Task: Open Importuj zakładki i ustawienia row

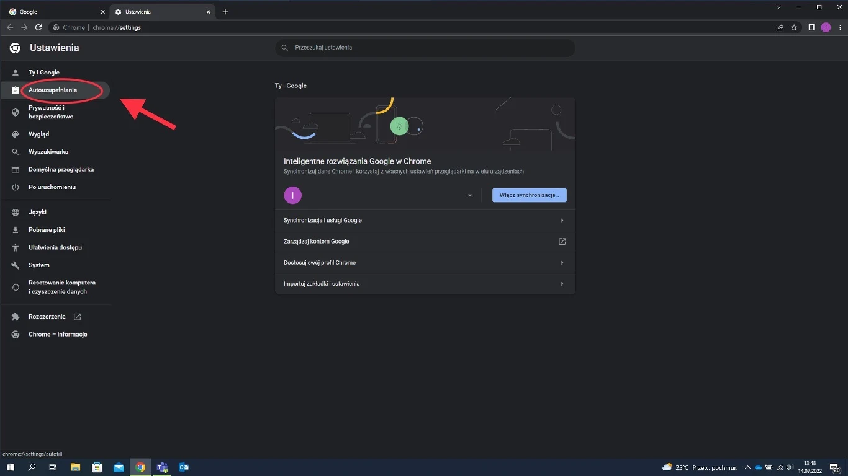Action: [x=425, y=283]
